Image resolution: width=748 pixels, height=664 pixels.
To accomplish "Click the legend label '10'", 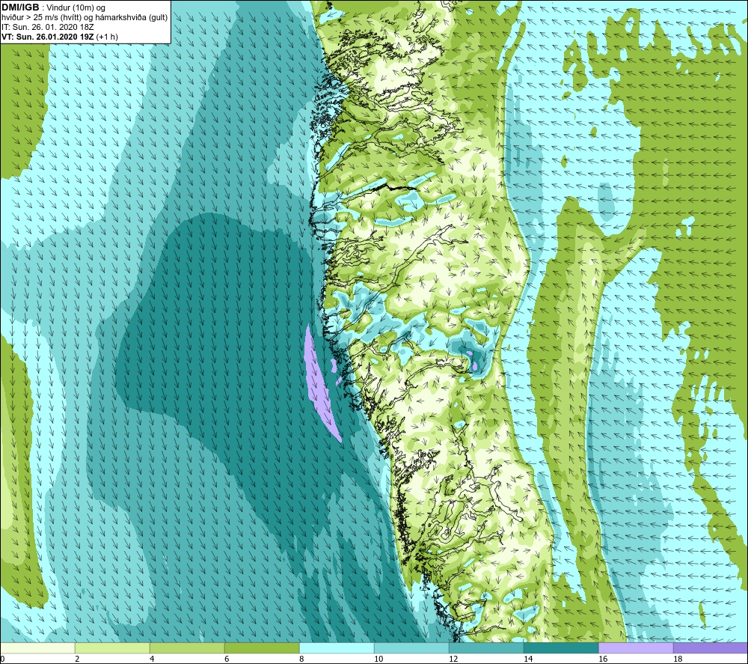I will 378,659.
